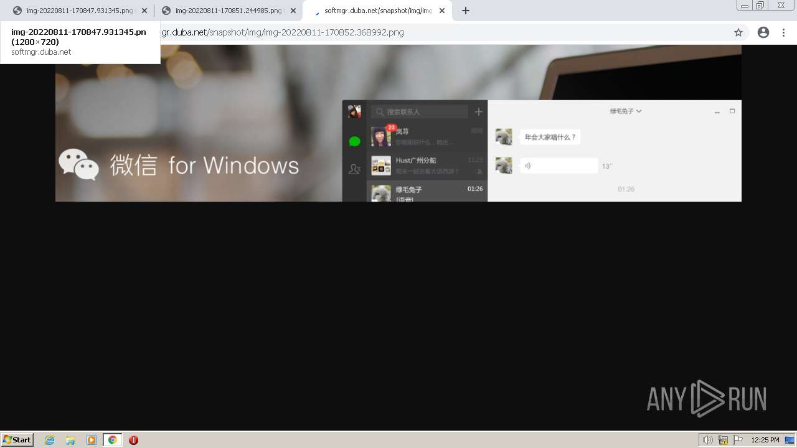Click the red Opera-style taskbar icon
Image resolution: width=797 pixels, height=448 pixels.
(133, 440)
